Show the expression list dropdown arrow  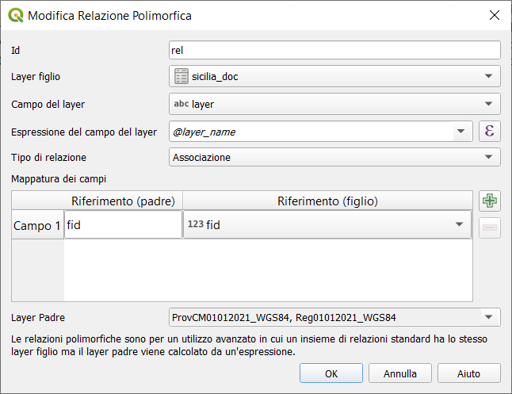click(x=460, y=132)
